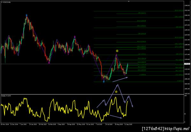Click the current price tag 1139.82
Viewport: 191px width, 132px height.
point(187,64)
